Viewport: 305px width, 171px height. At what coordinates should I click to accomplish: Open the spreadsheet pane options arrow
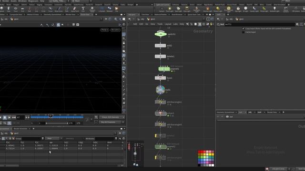(124, 129)
